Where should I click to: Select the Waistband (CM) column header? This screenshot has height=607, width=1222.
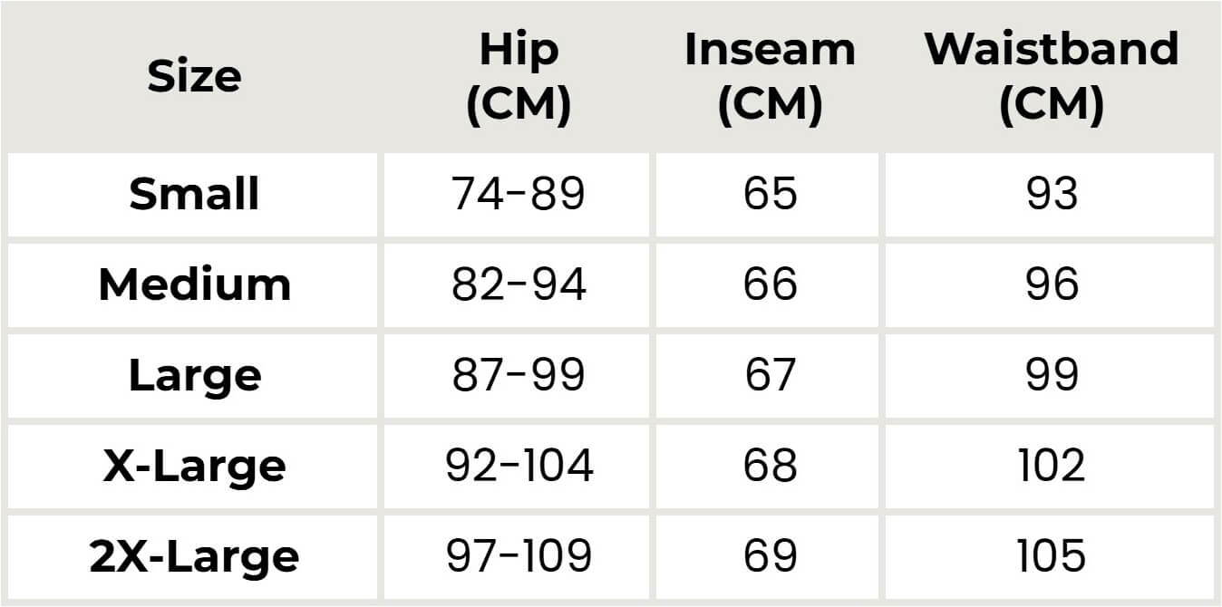coord(1052,77)
